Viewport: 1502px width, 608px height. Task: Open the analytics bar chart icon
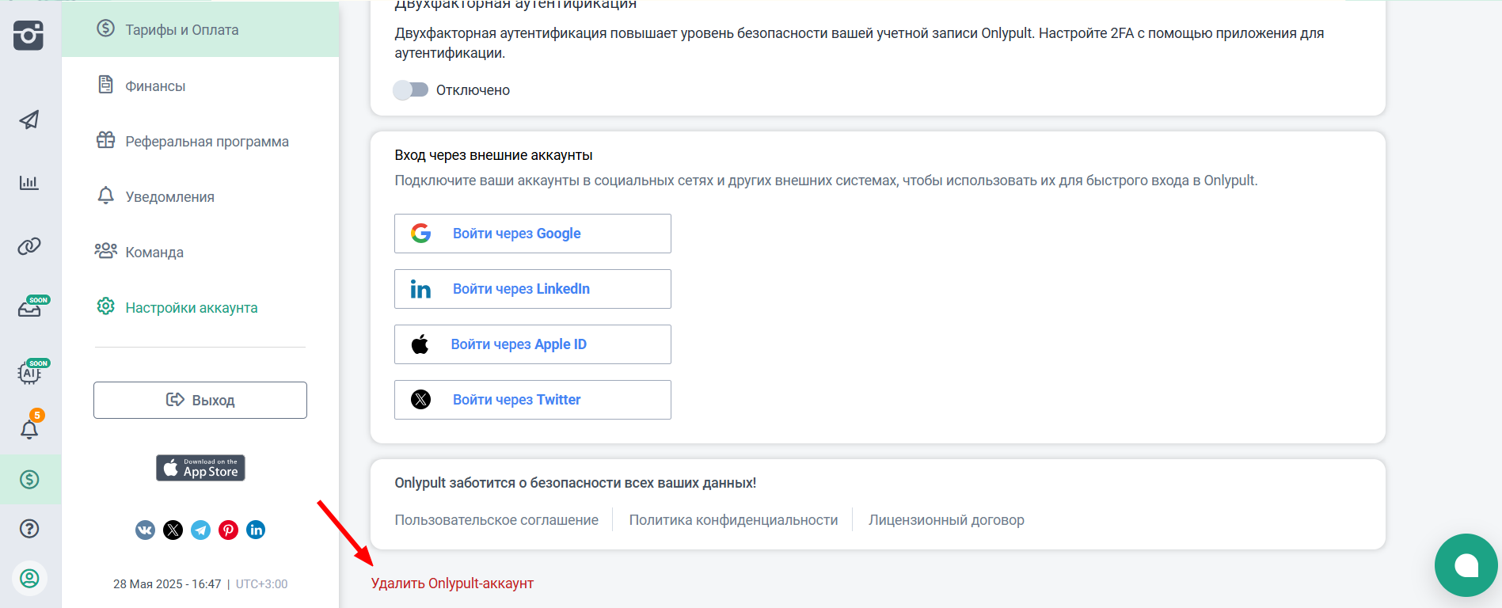pyautogui.click(x=29, y=183)
